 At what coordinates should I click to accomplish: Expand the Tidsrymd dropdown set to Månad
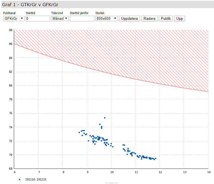(x=60, y=18)
